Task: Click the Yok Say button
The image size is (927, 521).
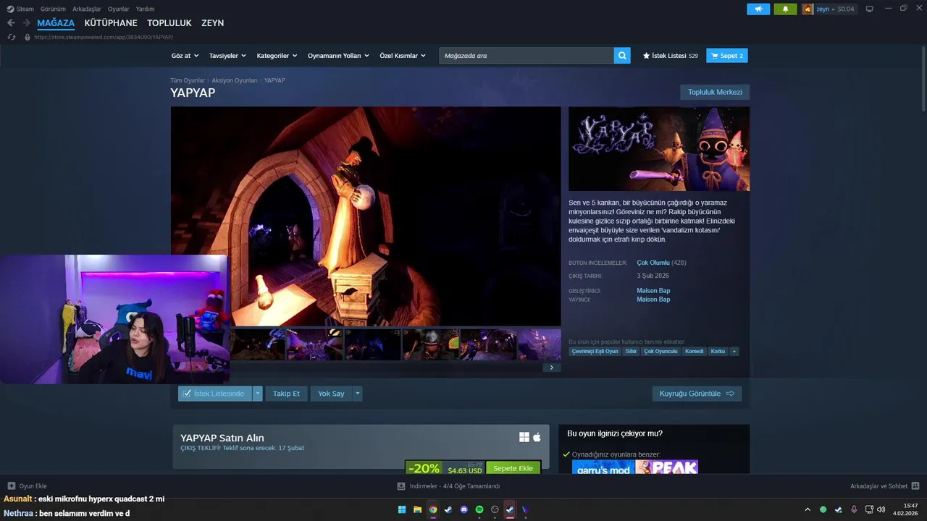Action: (331, 394)
